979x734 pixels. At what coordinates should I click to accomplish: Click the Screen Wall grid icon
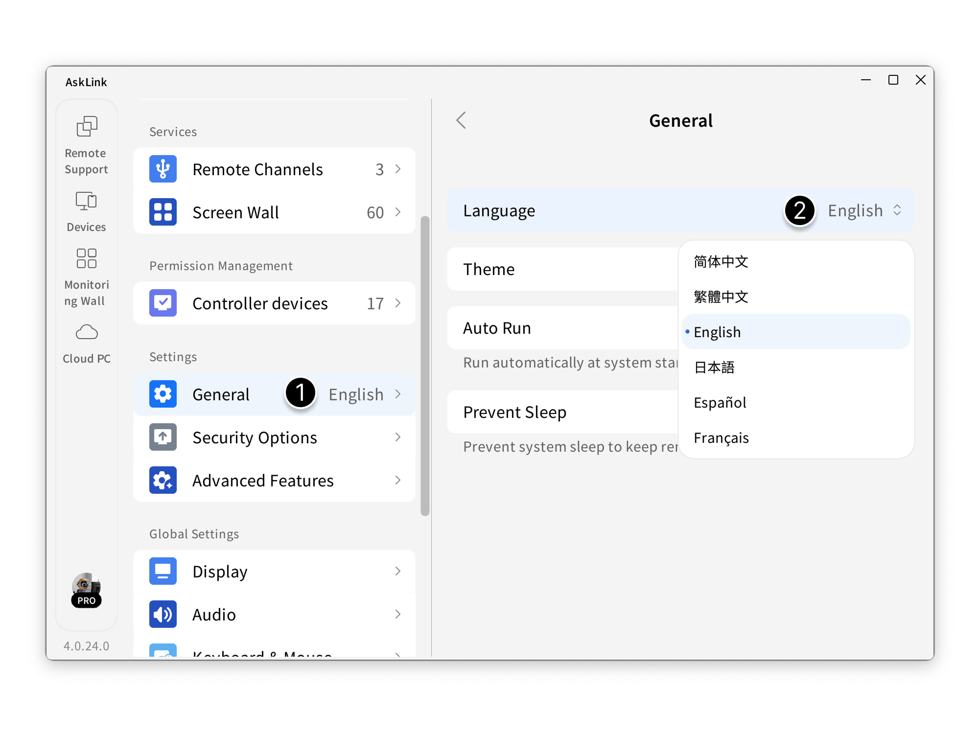pos(163,212)
